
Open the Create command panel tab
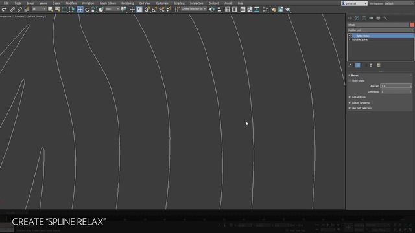click(350, 18)
